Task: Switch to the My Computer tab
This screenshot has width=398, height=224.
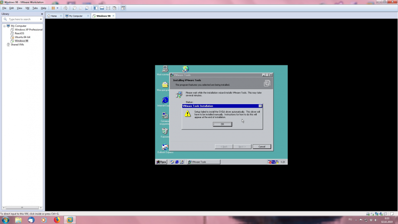Action: pos(76,16)
